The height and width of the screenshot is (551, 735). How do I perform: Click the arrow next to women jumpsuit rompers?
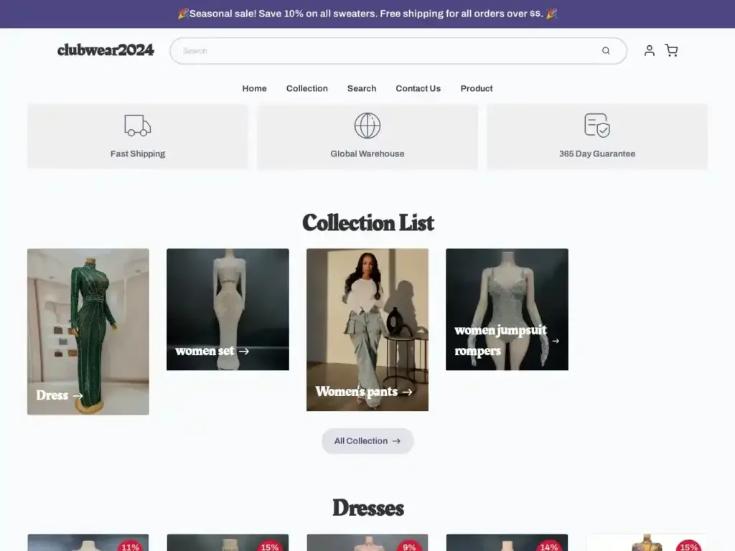(556, 341)
